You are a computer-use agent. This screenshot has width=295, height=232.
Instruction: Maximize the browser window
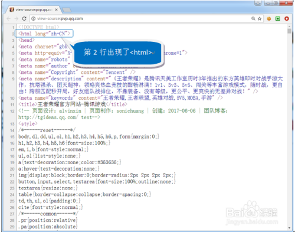(x=276, y=3)
